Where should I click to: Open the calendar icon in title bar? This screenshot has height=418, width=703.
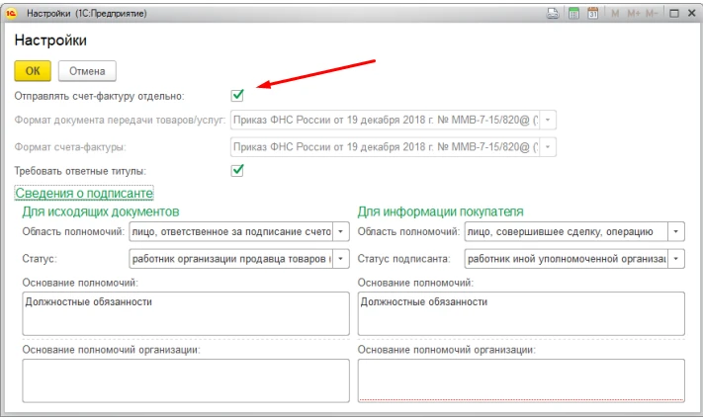click(x=593, y=14)
